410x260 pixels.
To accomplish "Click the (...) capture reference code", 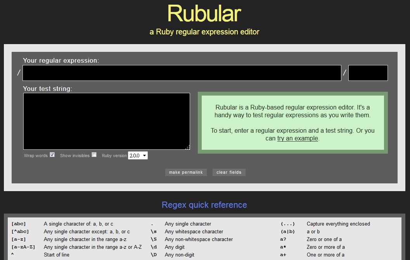I will [x=288, y=224].
